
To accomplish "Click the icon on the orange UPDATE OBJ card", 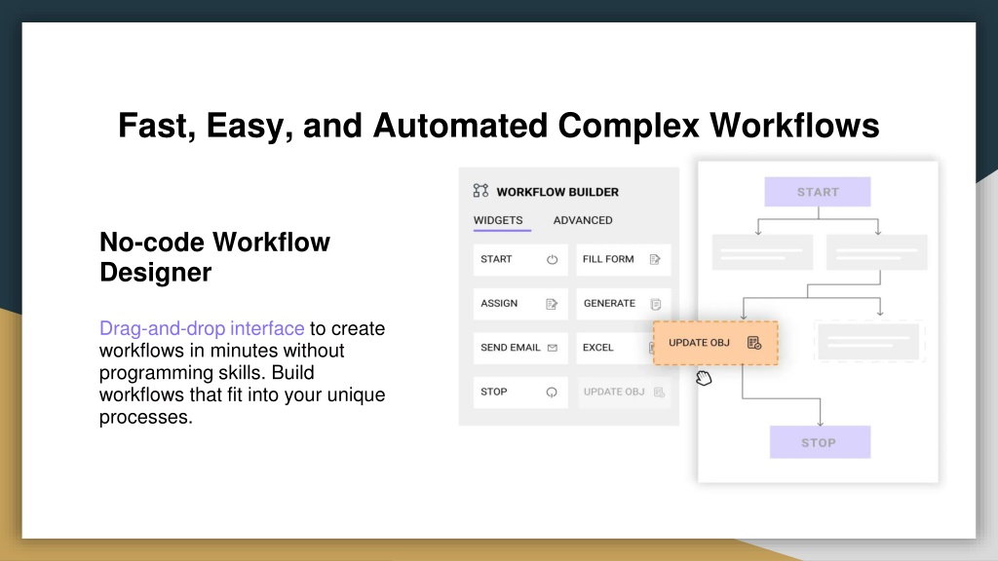I will tap(754, 343).
